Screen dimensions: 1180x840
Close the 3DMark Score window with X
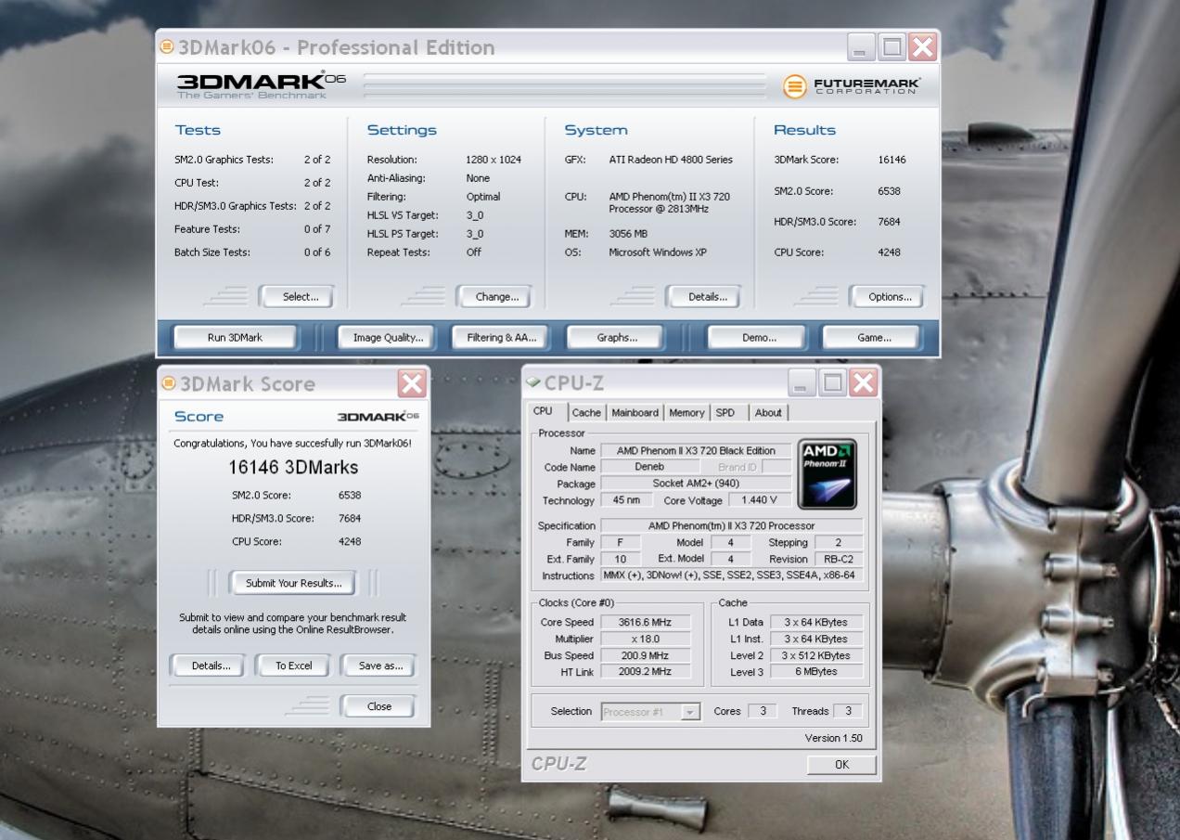411,383
